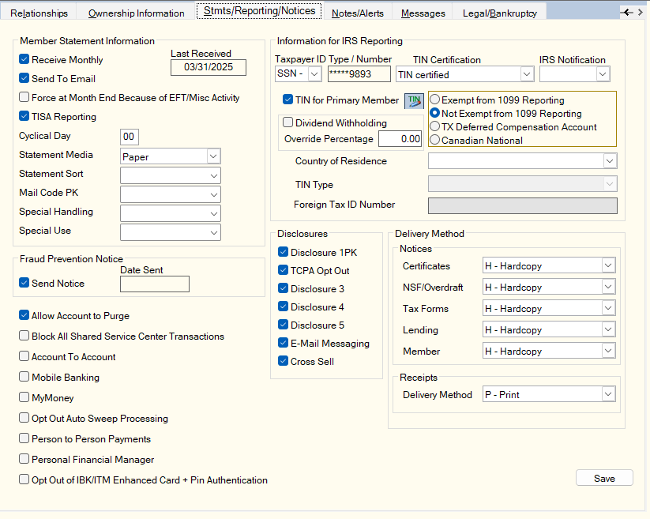650x519 pixels.
Task: Select Not Exempt from 1099 Reporting
Action: click(435, 113)
